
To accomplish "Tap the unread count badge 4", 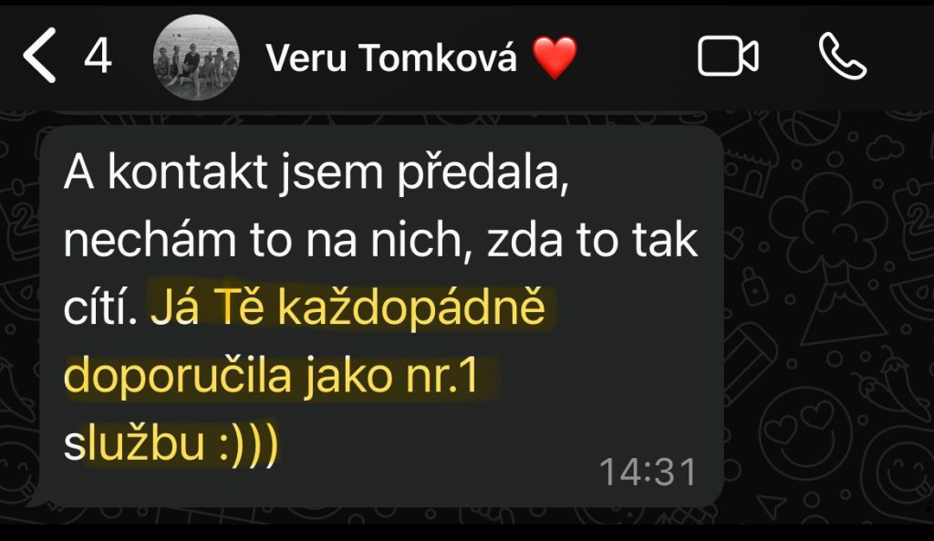I will pos(98,57).
